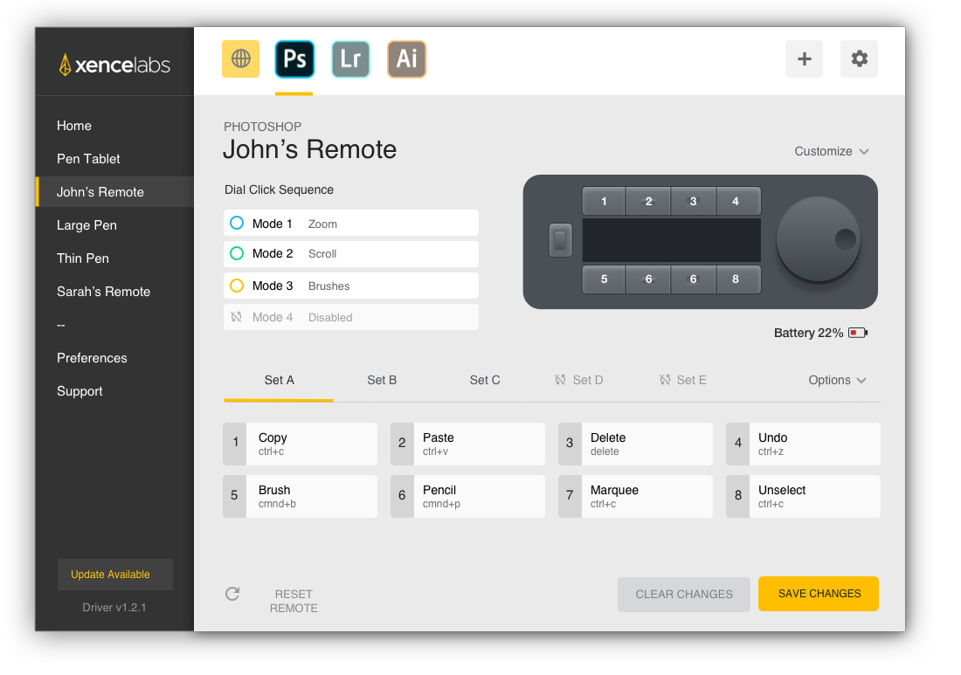Select Mode 3 yellow ring indicator
The height and width of the screenshot is (675, 961).
pyautogui.click(x=237, y=286)
